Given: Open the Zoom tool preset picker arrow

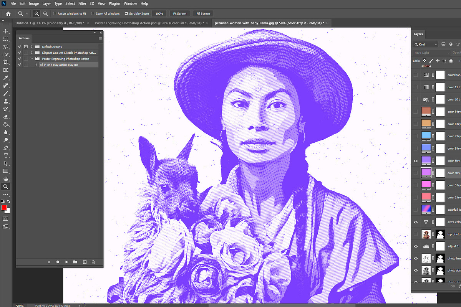Looking at the screenshot, I should coord(27,13).
